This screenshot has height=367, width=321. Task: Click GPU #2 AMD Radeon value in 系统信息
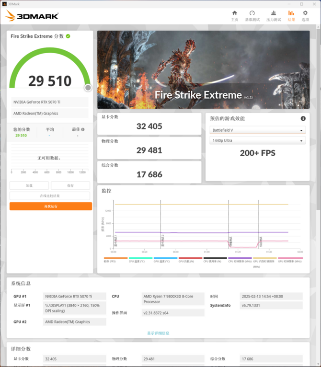click(x=74, y=321)
